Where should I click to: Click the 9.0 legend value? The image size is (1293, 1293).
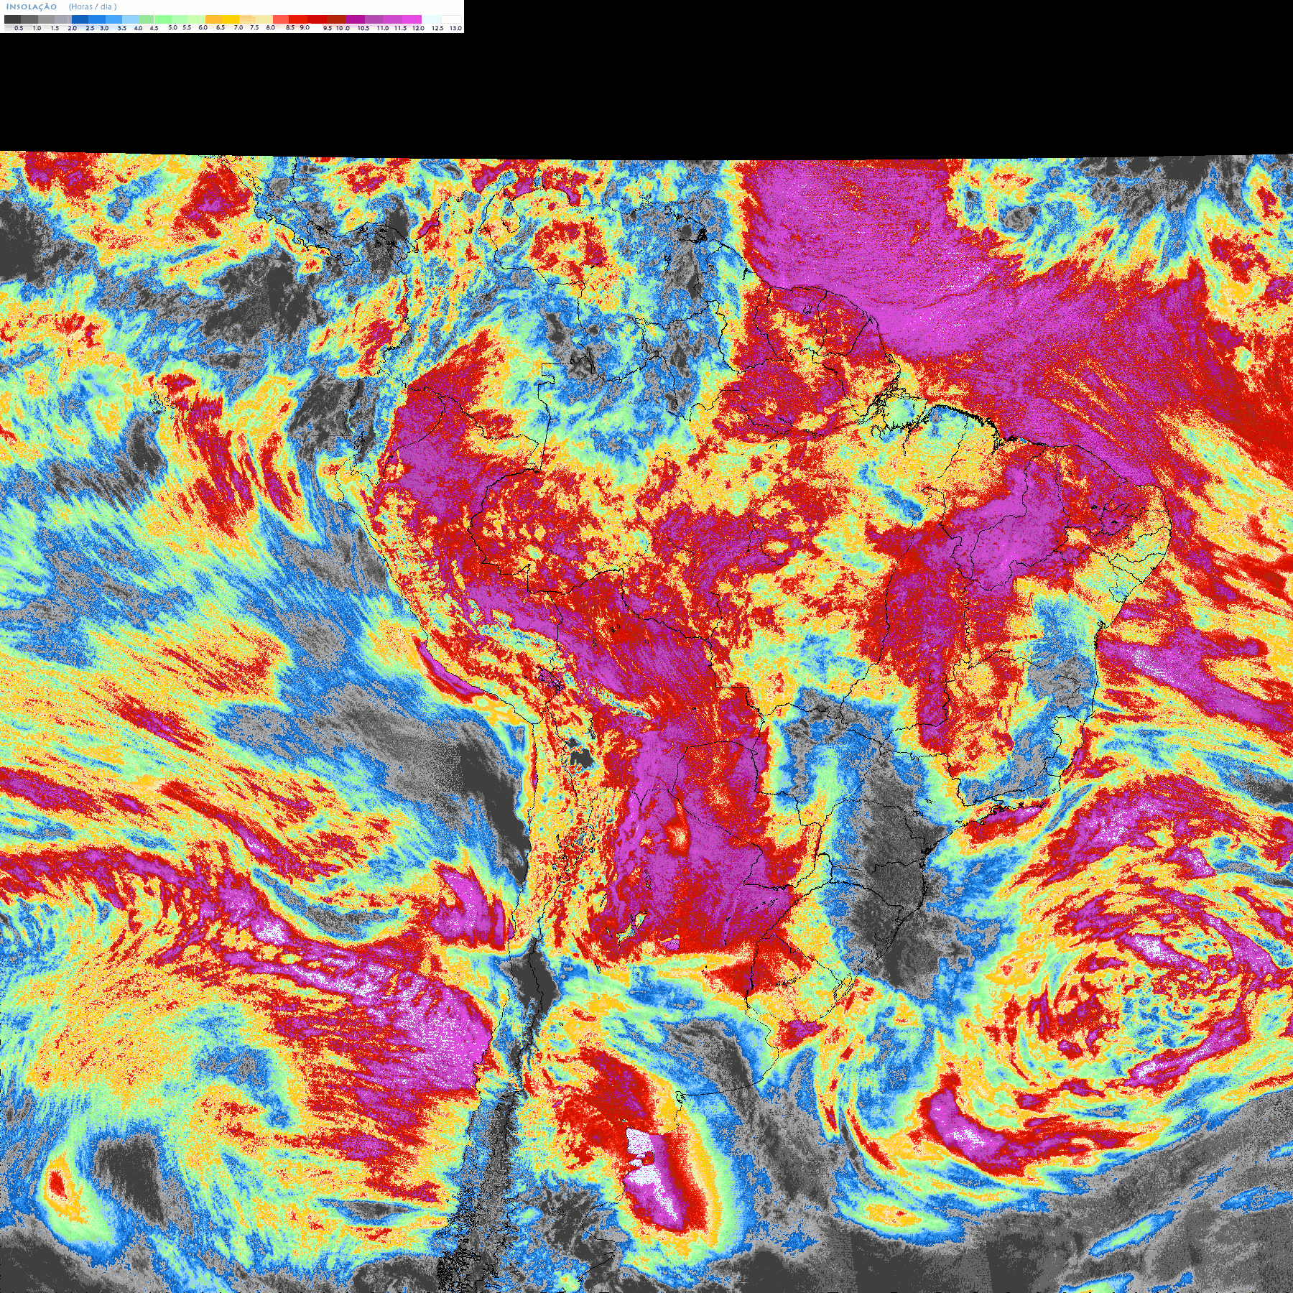tap(305, 27)
